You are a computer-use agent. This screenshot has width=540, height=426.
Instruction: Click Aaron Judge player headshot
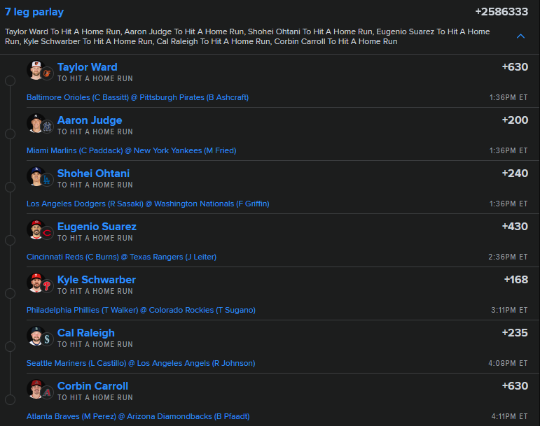[x=36, y=123]
